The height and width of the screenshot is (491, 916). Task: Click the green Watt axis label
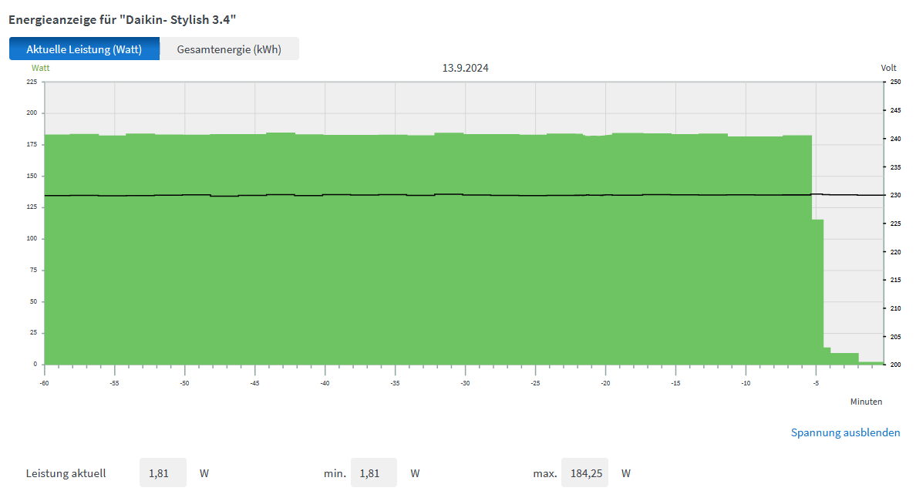point(40,68)
